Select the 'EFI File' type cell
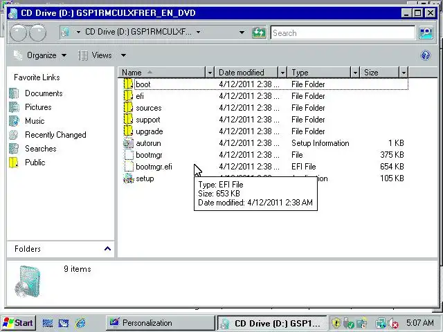 (303, 167)
